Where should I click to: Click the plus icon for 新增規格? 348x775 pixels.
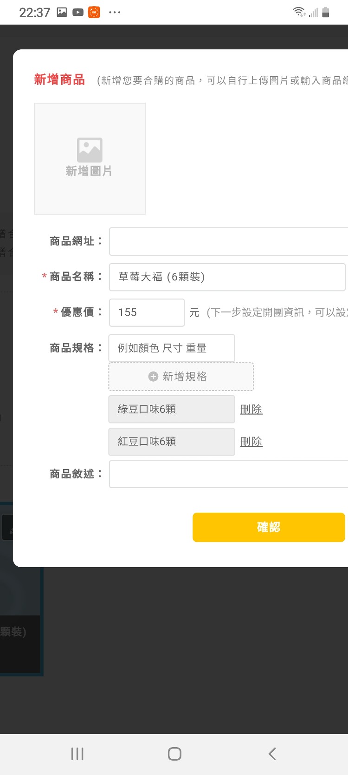(x=153, y=377)
